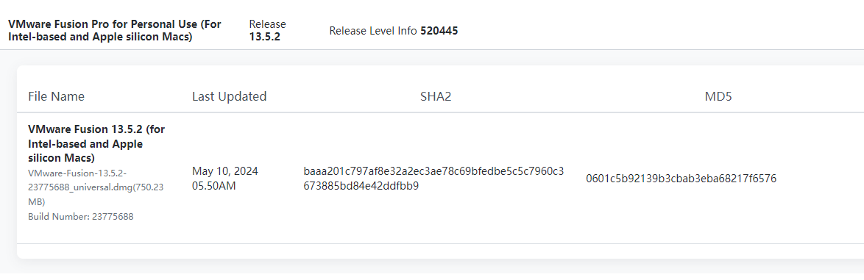Screen dimensions: 864x280
Task: Click the May 10, 2024 date
Action: coord(224,171)
